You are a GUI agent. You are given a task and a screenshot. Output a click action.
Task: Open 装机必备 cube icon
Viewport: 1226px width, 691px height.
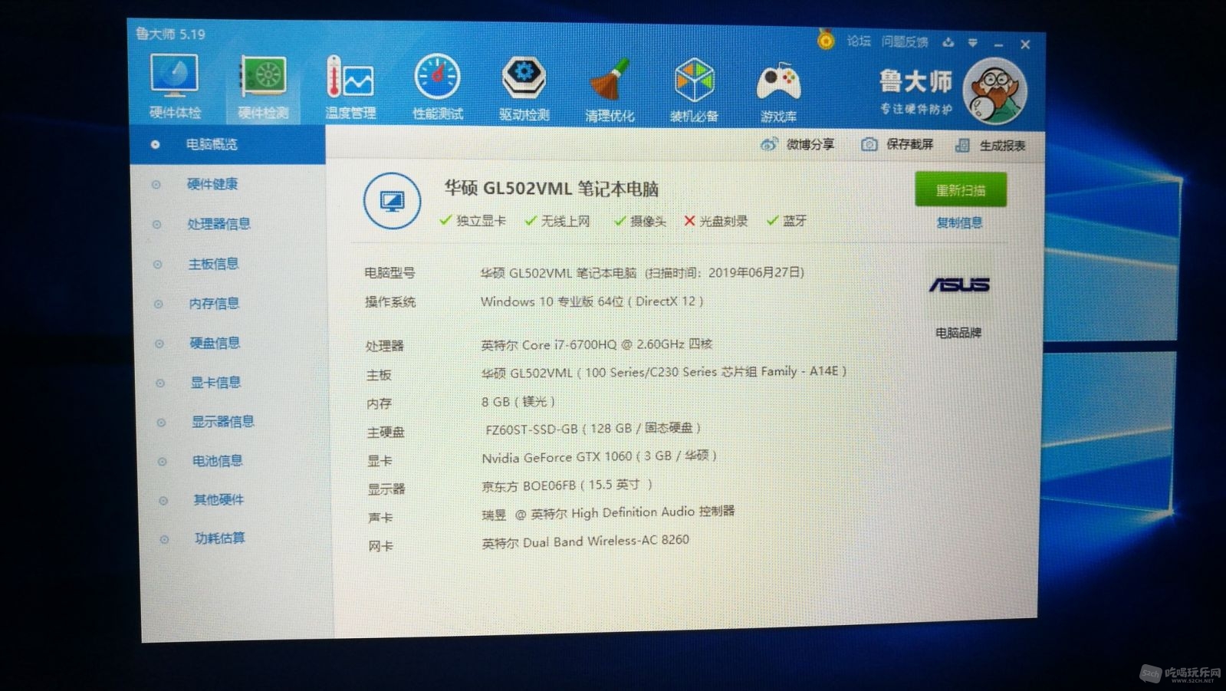[694, 90]
